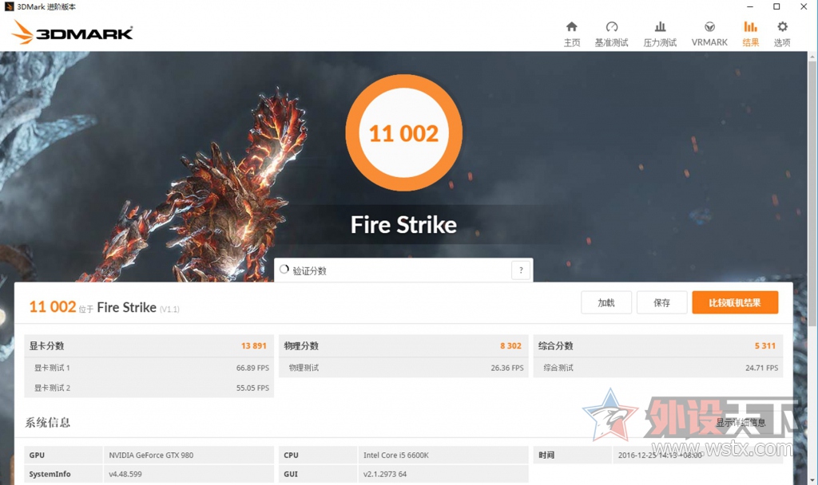818x485 pixels.
Task: Click Compare Online Results (比较联机结果) button
Action: [735, 302]
